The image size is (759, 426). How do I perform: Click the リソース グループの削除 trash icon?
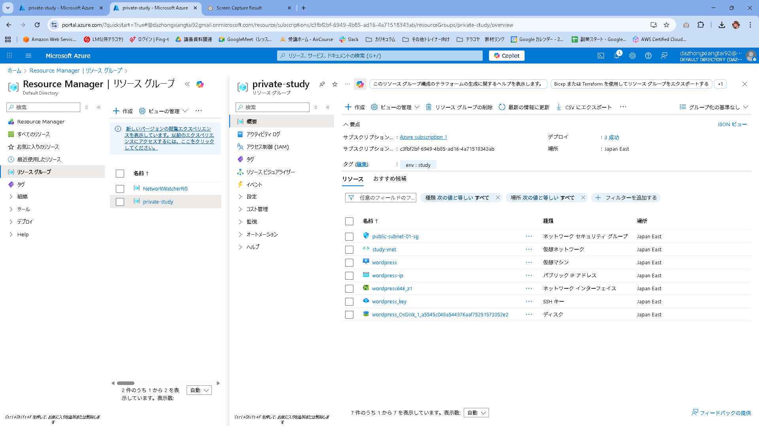429,107
